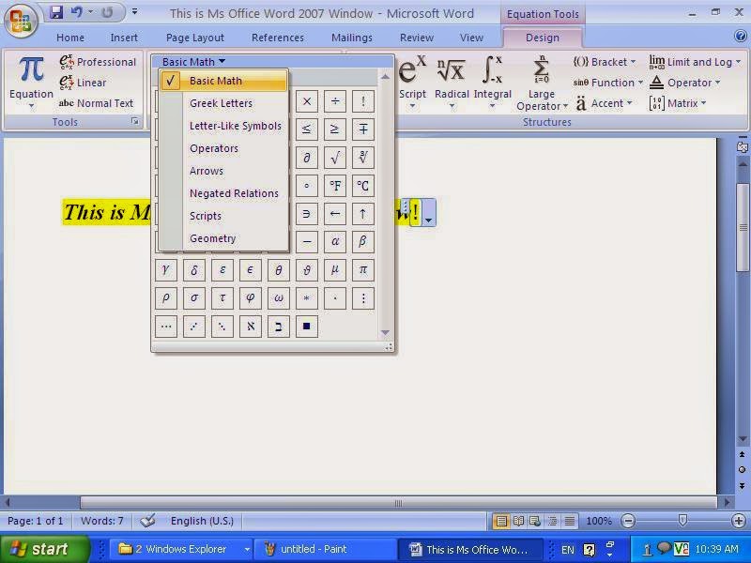The width and height of the screenshot is (751, 563).
Task: Choose Letter-Like Symbols from the menu
Action: 236,126
